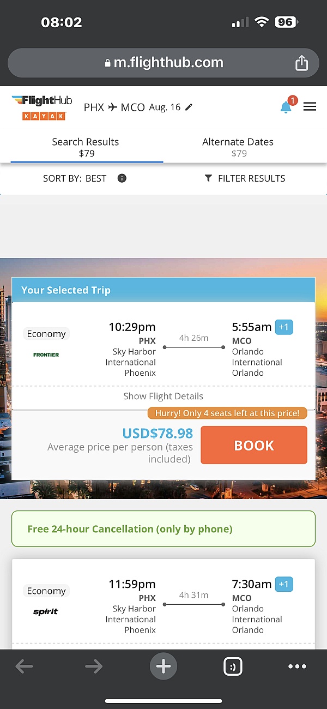
Task: Switch to Alternate Dates tab
Action: pos(238,147)
